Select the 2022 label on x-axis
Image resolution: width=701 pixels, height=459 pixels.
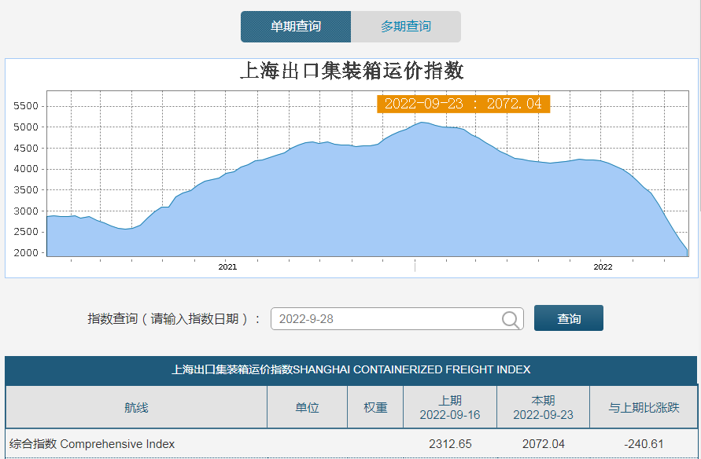603,267
